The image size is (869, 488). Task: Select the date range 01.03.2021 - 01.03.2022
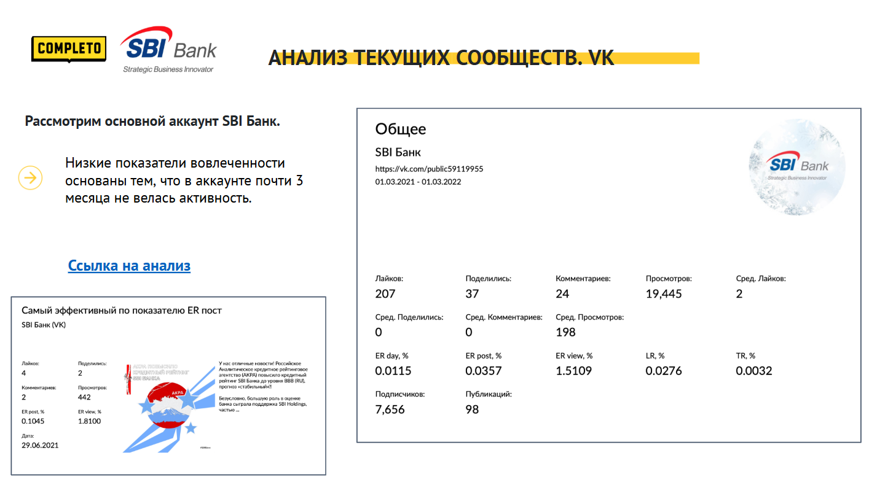[418, 182]
